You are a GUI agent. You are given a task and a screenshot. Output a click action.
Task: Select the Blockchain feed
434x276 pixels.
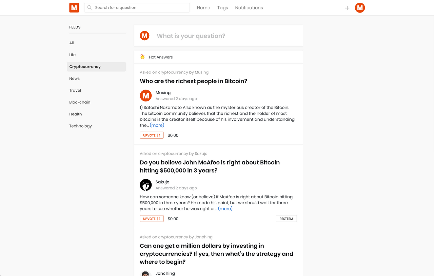[80, 102]
